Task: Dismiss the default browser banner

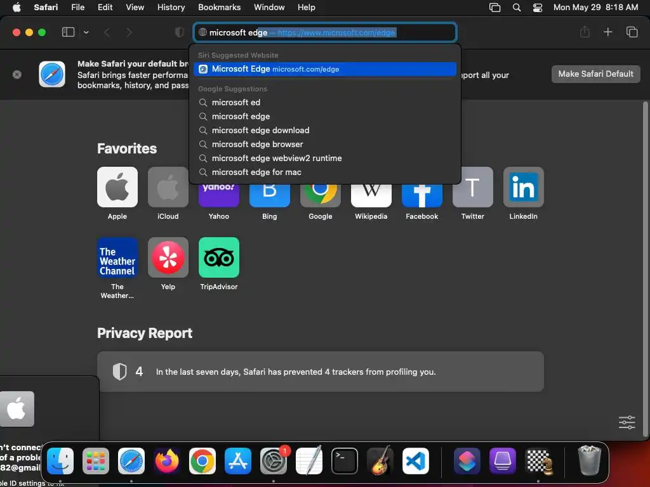Action: click(17, 75)
